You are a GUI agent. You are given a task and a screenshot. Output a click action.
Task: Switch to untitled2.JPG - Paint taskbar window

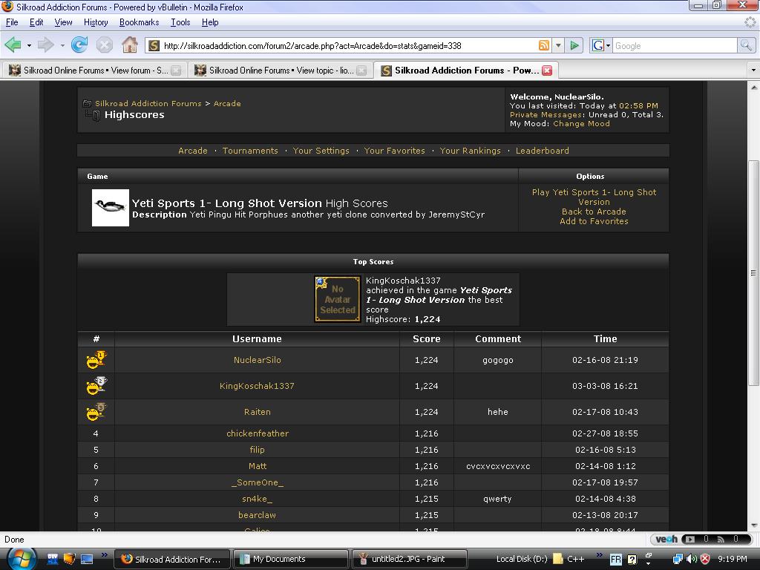[x=410, y=559]
